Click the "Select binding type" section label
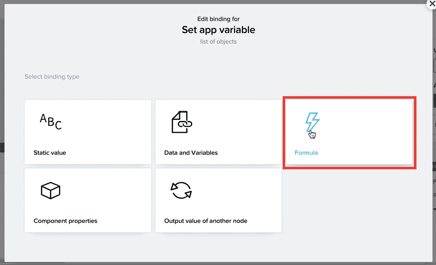 pyautogui.click(x=52, y=77)
